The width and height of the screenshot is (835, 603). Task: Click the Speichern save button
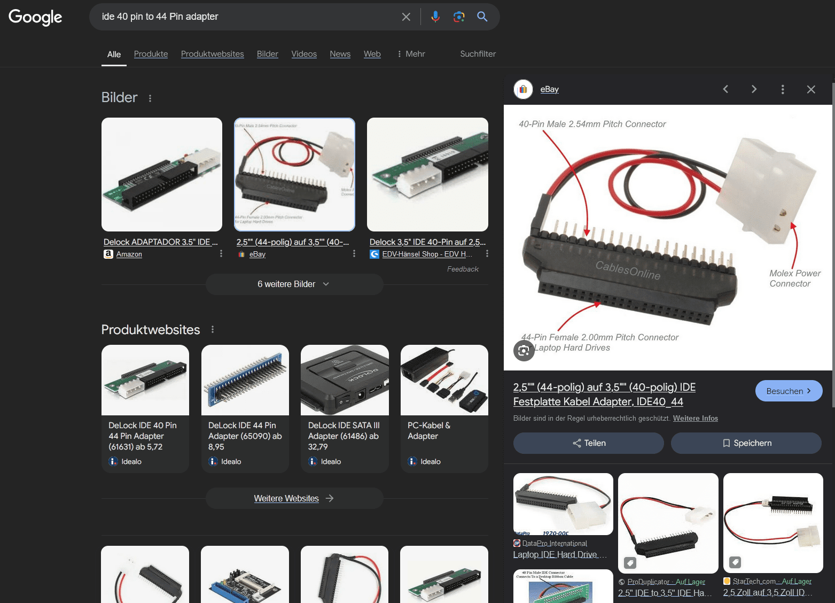[x=746, y=443]
